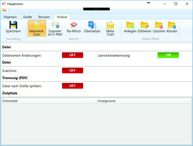
Task: Toggle Datei nach Größe splitten
Action: pyautogui.click(x=72, y=86)
